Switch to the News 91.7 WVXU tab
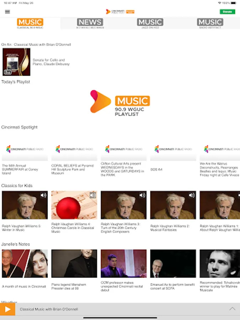240x320 pixels. click(90, 23)
